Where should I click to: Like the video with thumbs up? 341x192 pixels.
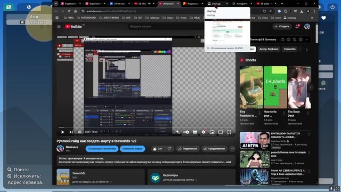158,149
